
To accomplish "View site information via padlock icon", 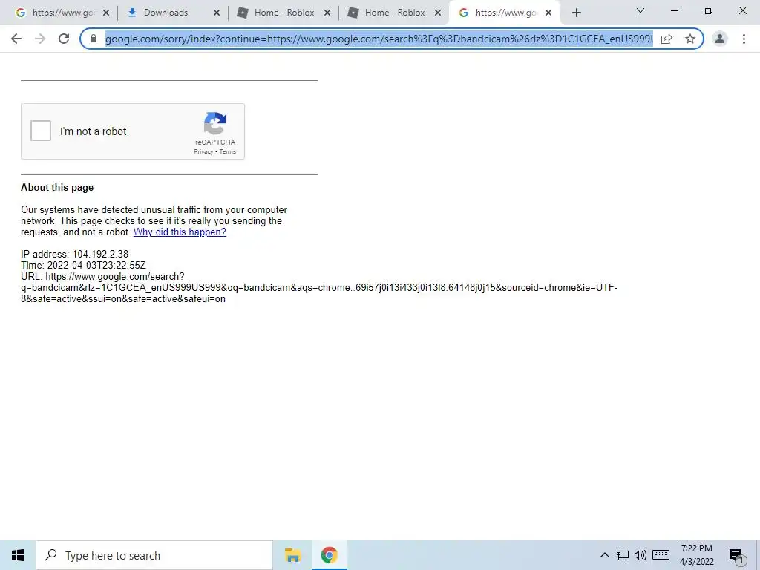I will [94, 39].
